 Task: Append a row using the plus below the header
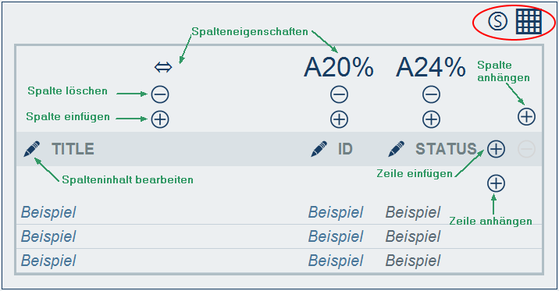(497, 183)
